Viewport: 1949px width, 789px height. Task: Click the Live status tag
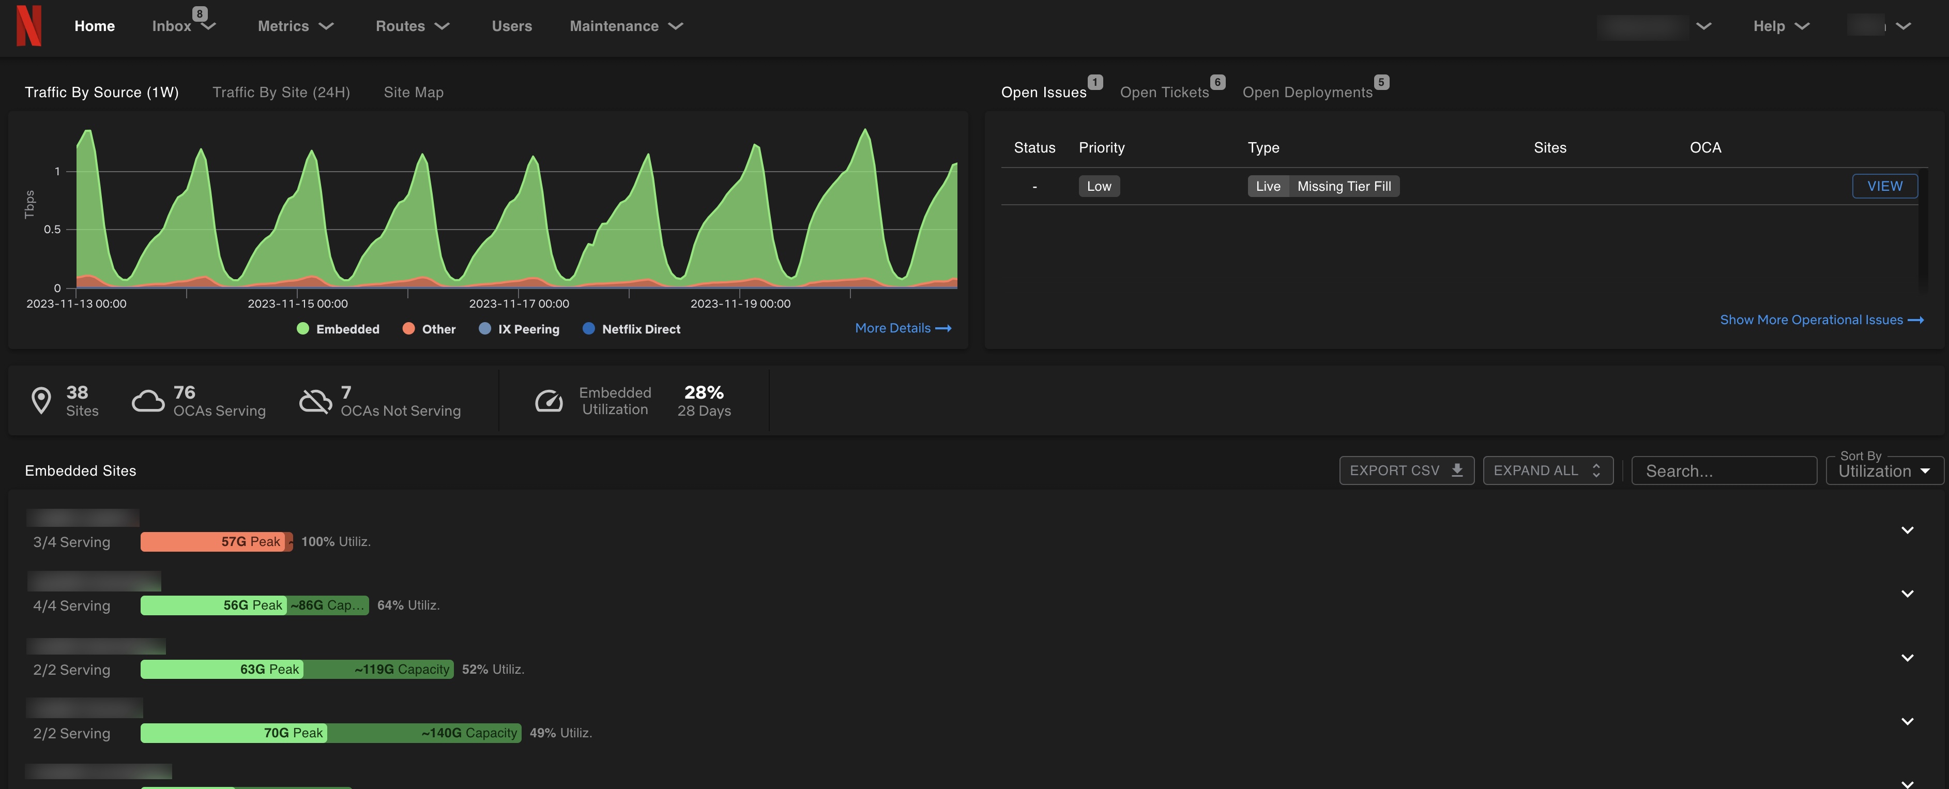point(1268,186)
